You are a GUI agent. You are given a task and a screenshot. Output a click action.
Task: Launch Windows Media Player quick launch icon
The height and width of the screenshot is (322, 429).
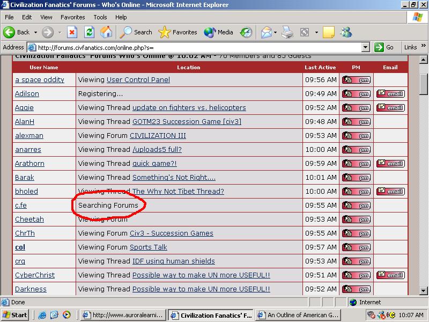click(x=66, y=315)
